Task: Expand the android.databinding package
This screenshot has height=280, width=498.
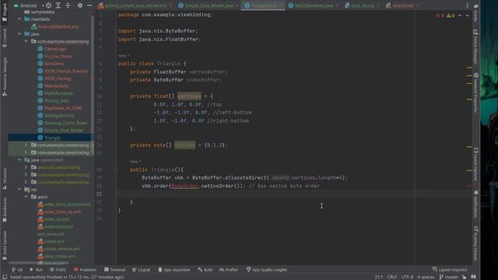Action: click(26, 167)
